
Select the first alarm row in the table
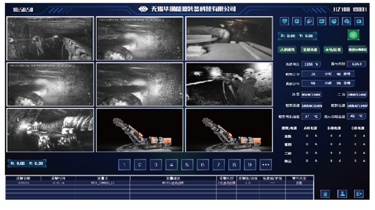click(x=160, y=183)
